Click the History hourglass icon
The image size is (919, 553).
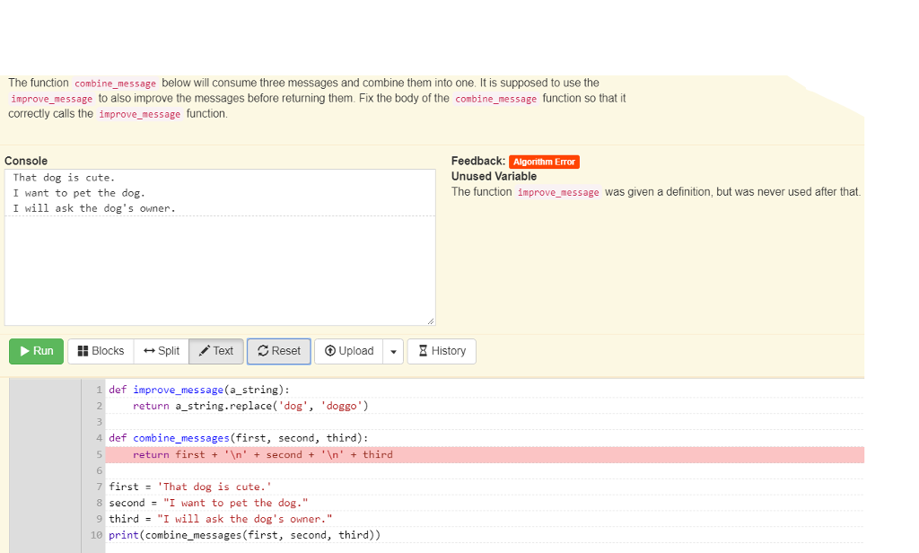click(x=421, y=351)
